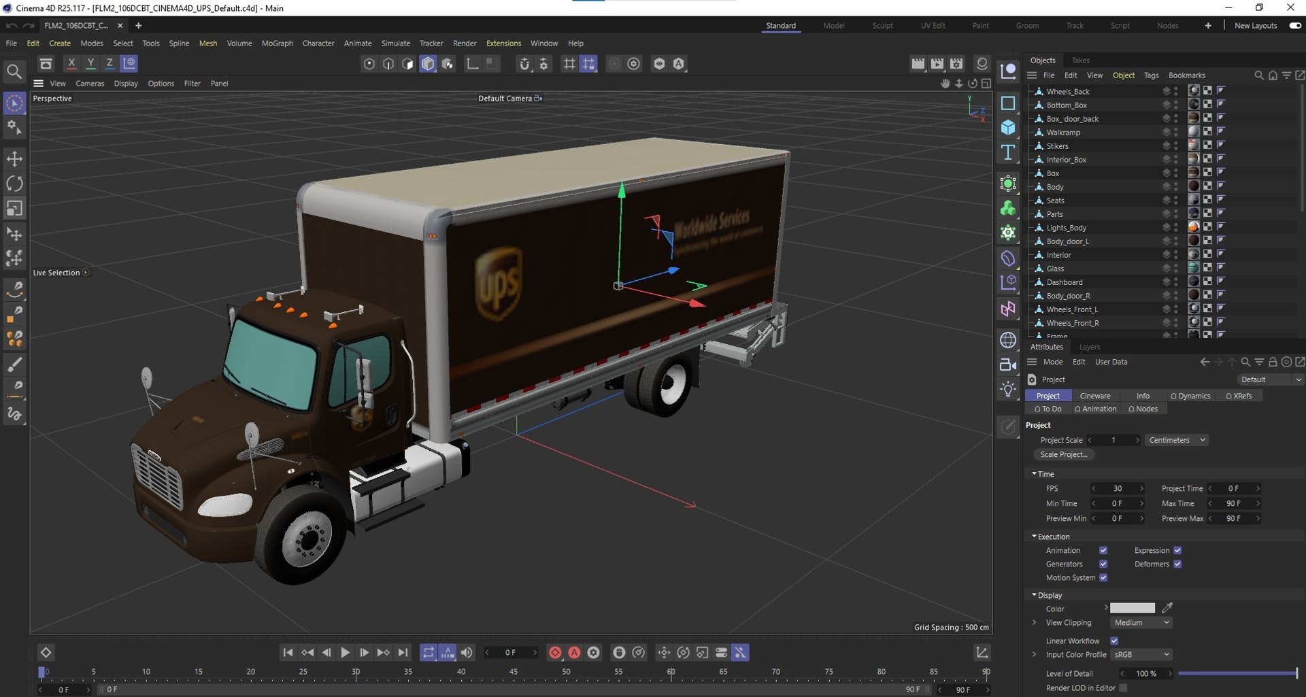Go to start of animation
This screenshot has width=1306, height=697.
[288, 653]
